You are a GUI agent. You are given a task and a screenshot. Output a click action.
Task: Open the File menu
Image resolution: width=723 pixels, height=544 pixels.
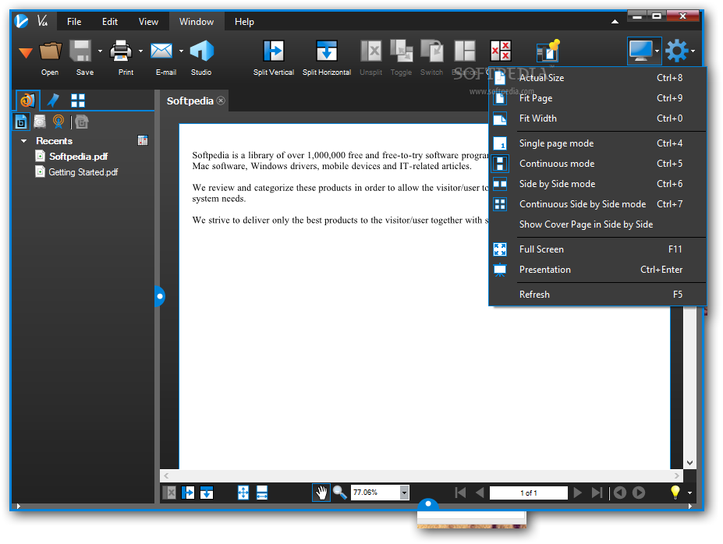tap(74, 22)
